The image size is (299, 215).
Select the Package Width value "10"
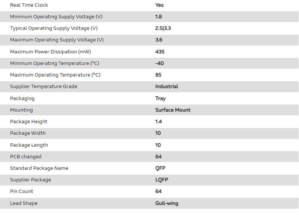(x=158, y=133)
